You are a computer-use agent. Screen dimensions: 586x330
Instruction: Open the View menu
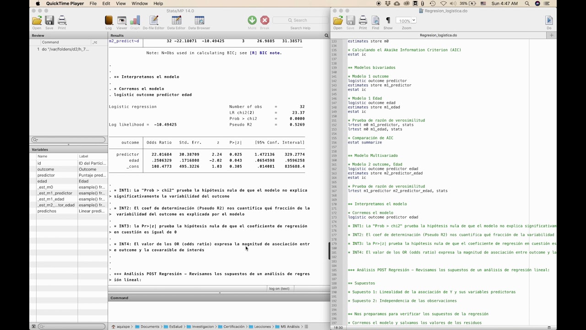[121, 4]
